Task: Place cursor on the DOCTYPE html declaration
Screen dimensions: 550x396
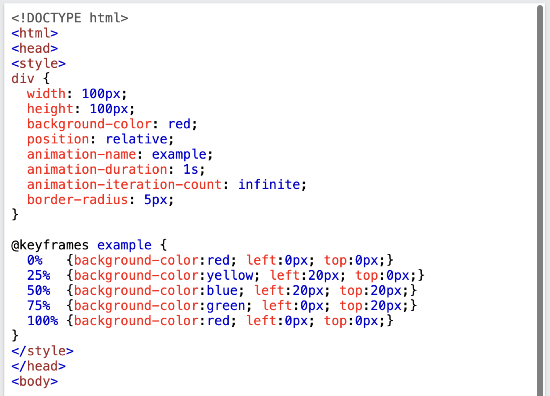Action: pyautogui.click(x=70, y=18)
